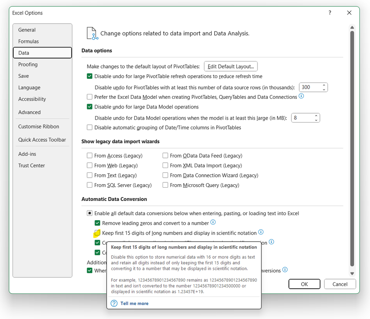Click the vertical scrollbar thumb
Image resolution: width=370 pixels, height=319 pixels.
click(x=352, y=148)
